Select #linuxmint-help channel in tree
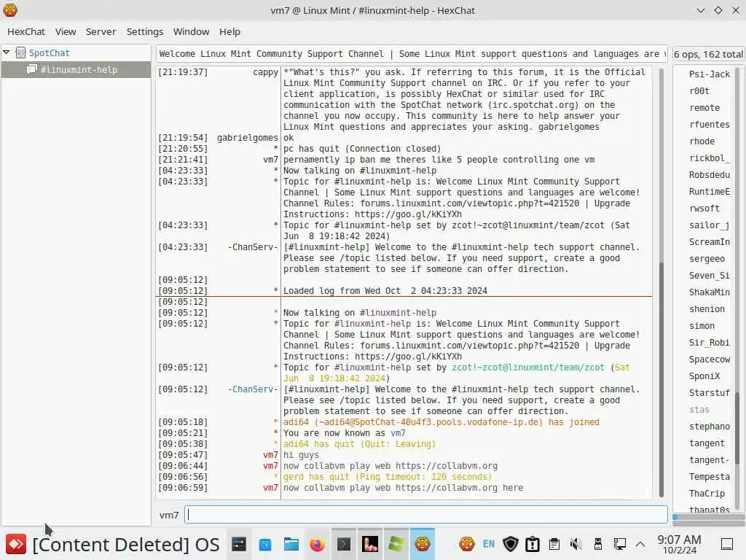This screenshot has width=746, height=560. click(x=76, y=69)
